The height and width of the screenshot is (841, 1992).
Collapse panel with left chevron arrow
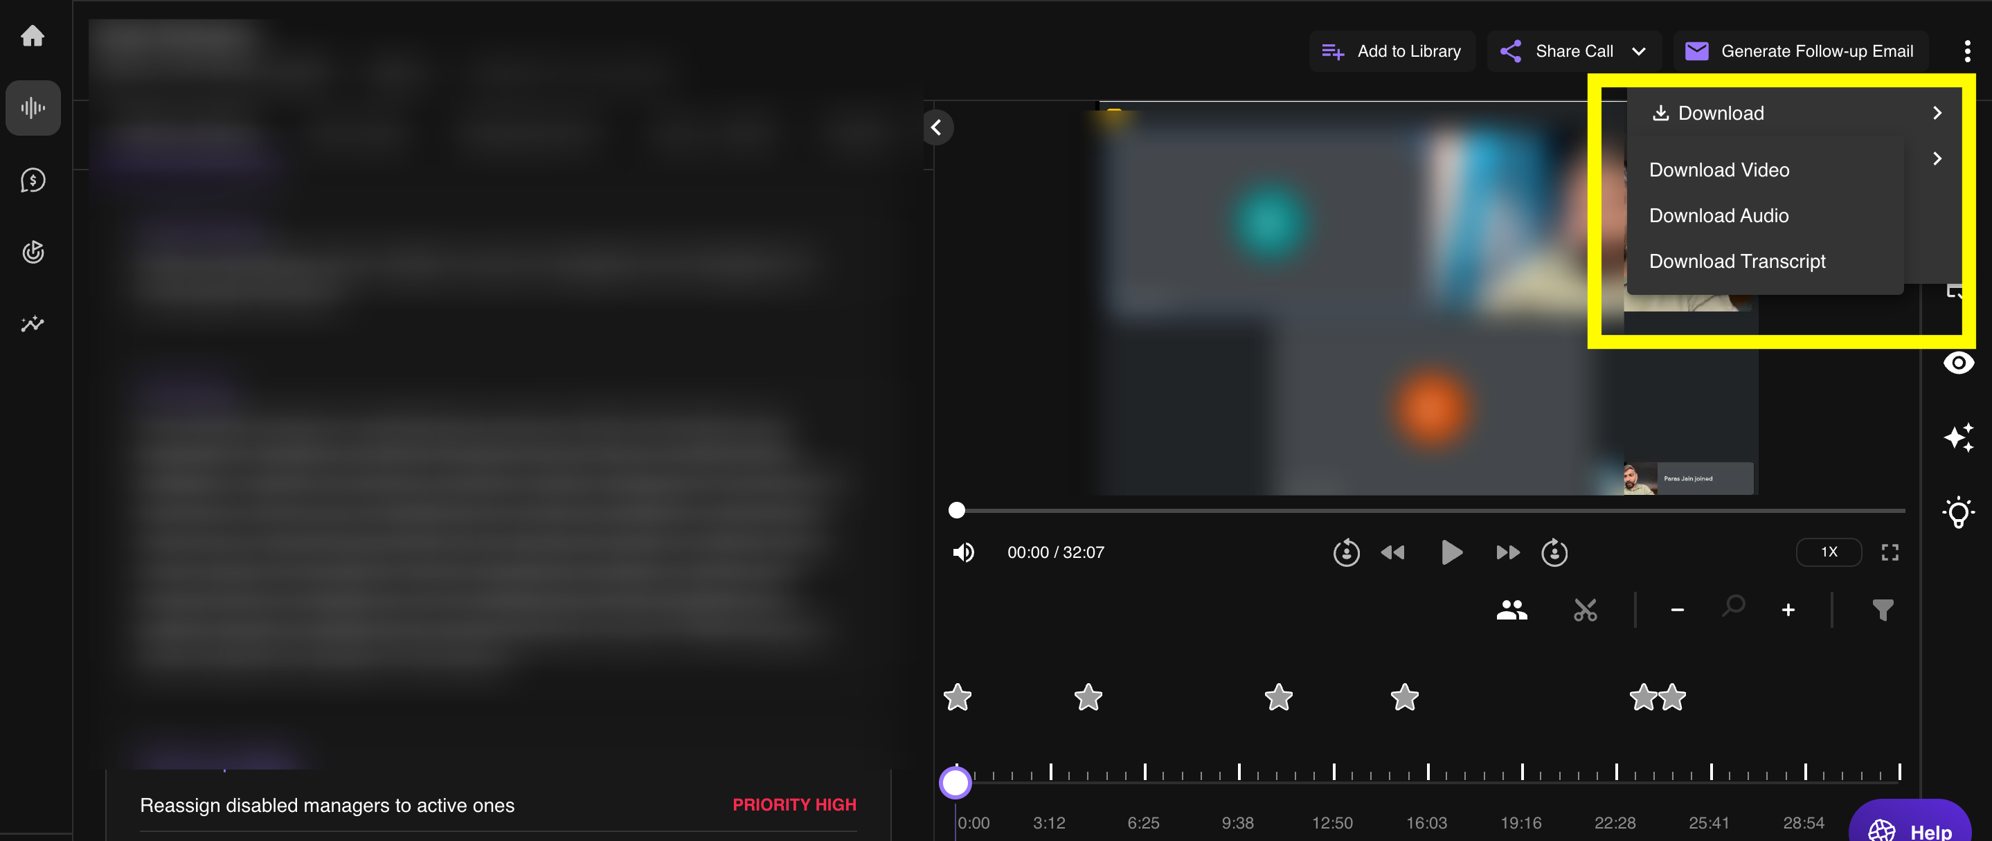(937, 127)
